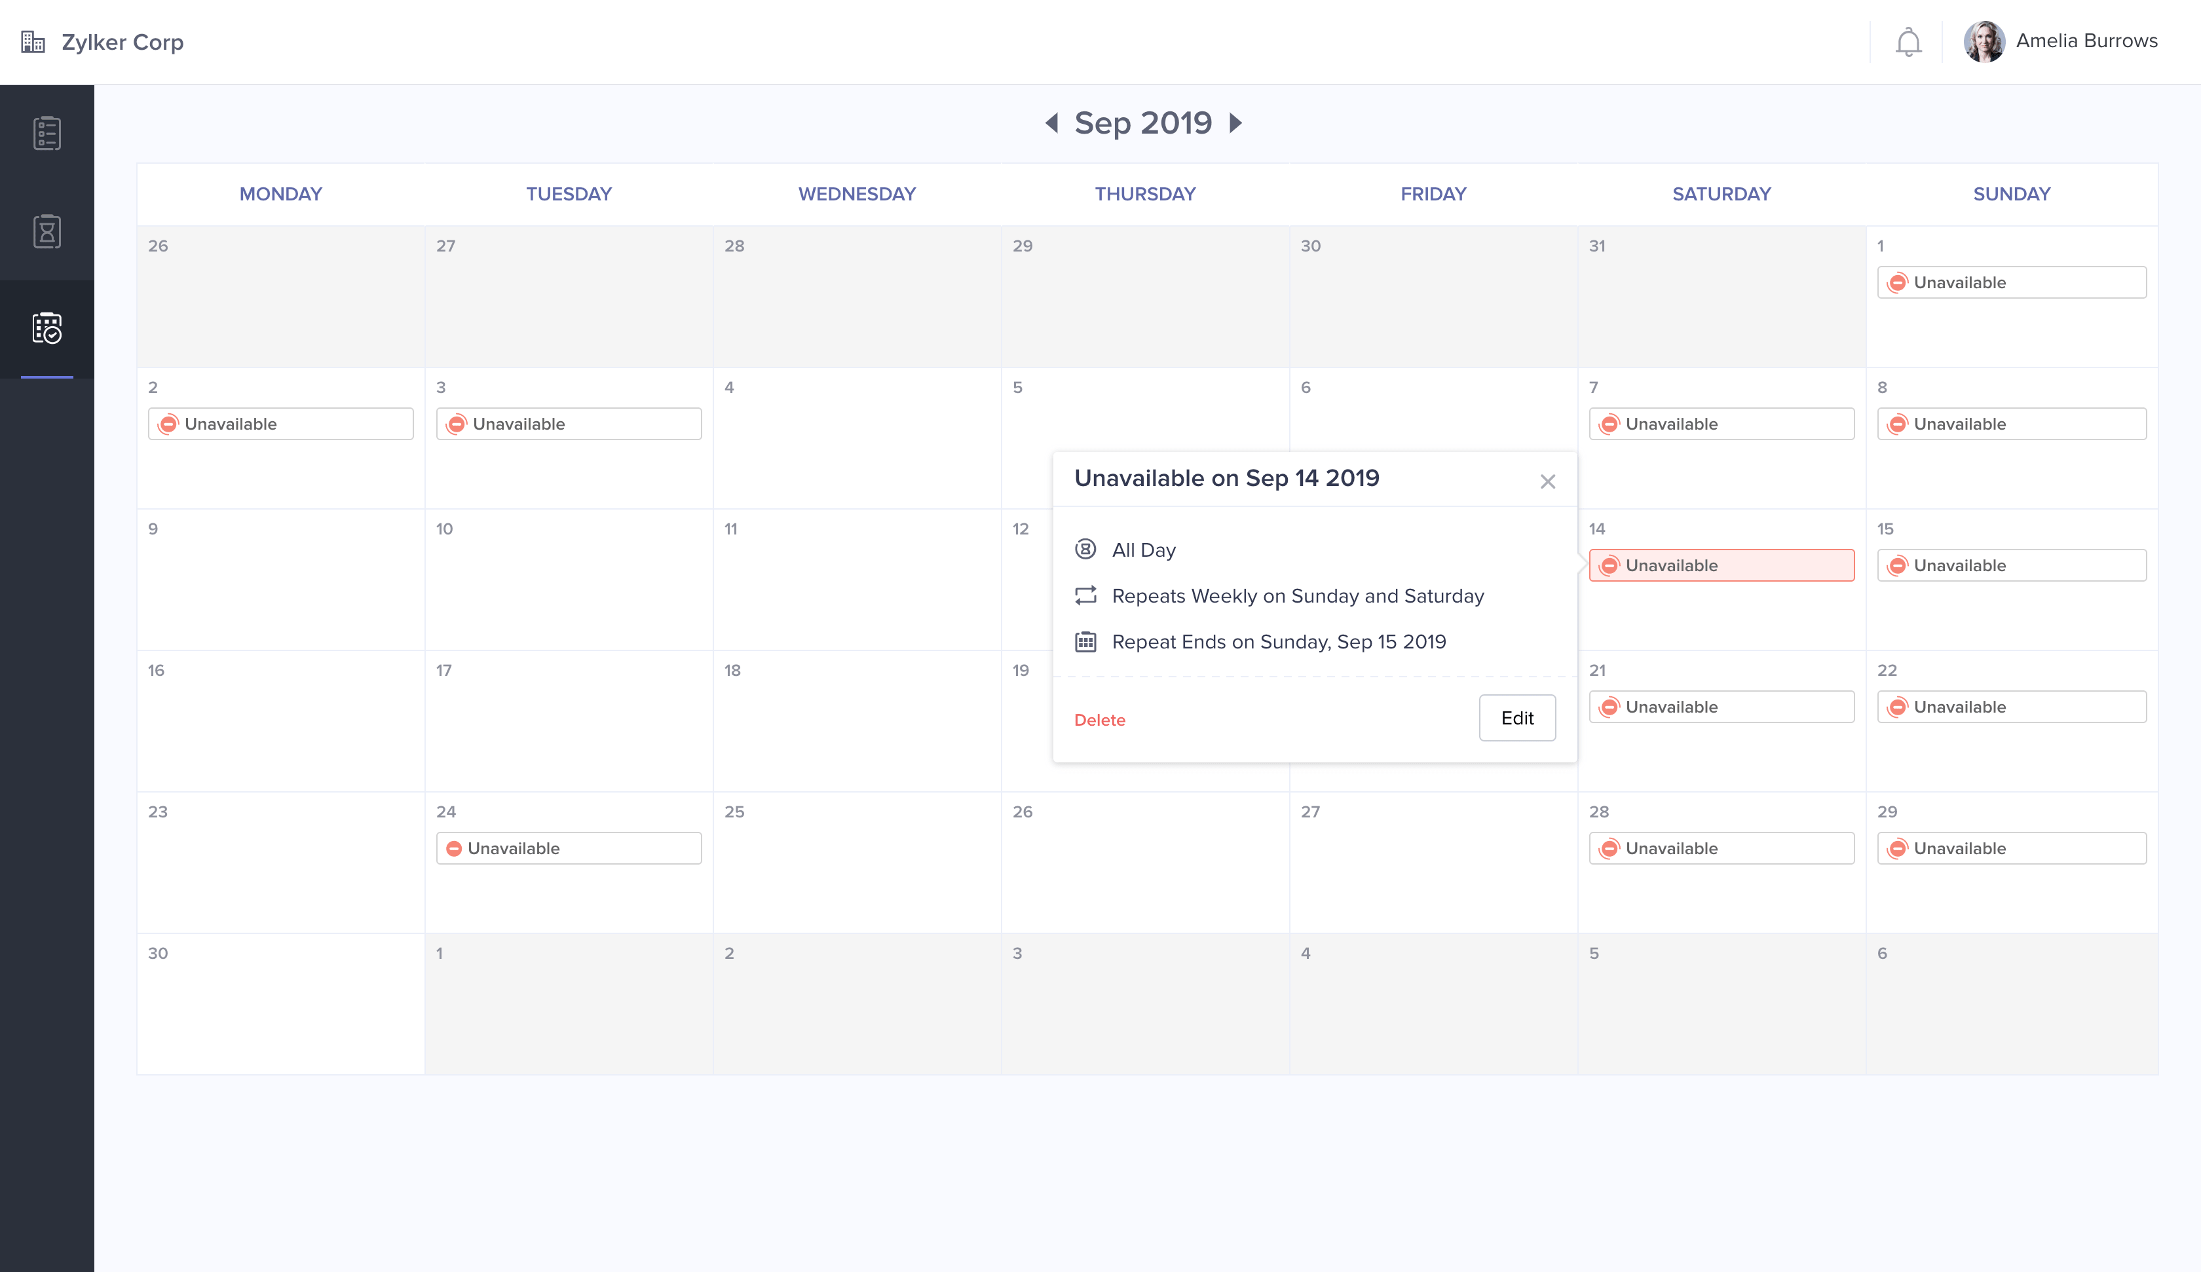Select the Friday September 6 day cell

(x=1433, y=411)
